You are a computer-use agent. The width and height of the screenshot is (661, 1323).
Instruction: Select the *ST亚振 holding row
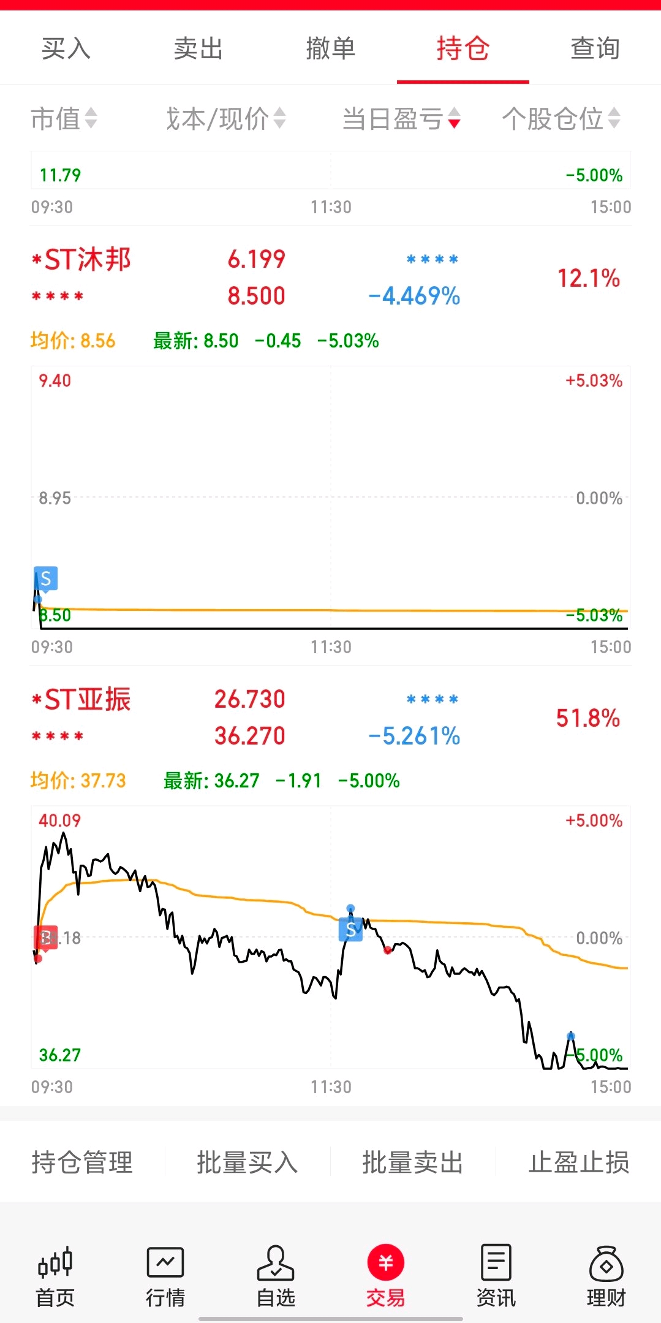coord(331,718)
